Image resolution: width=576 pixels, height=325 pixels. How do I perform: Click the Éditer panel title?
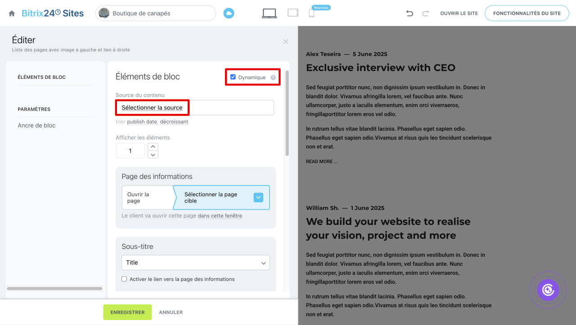point(24,40)
